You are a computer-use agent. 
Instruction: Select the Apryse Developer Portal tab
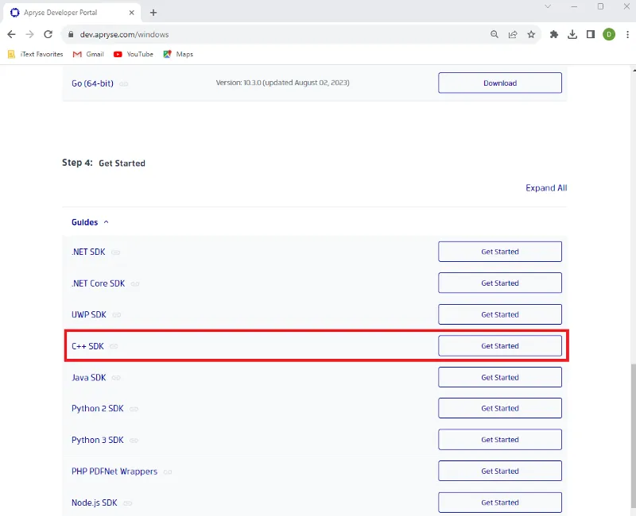pos(72,13)
